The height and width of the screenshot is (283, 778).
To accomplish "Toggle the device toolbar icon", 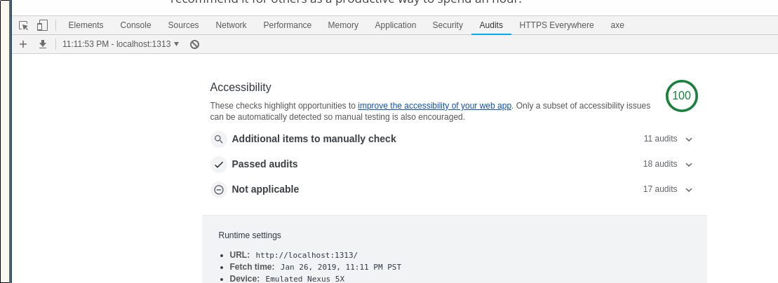I will 42,25.
